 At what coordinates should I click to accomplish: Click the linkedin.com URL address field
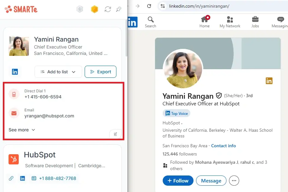pos(199,6)
